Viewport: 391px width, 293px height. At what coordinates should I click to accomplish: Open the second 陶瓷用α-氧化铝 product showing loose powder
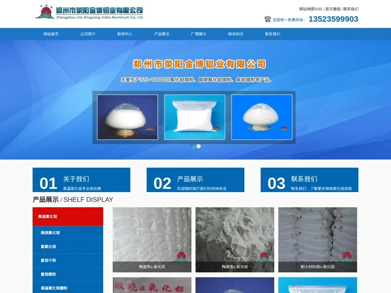(x=235, y=240)
